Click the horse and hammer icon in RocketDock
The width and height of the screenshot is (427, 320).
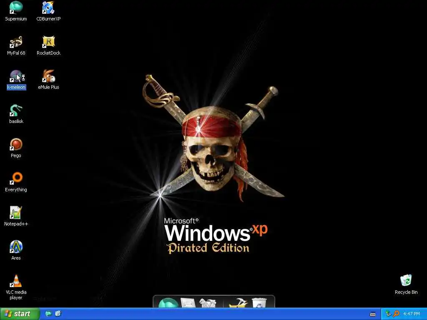click(208, 303)
